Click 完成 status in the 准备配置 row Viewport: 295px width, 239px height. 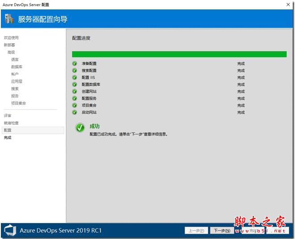(241, 63)
